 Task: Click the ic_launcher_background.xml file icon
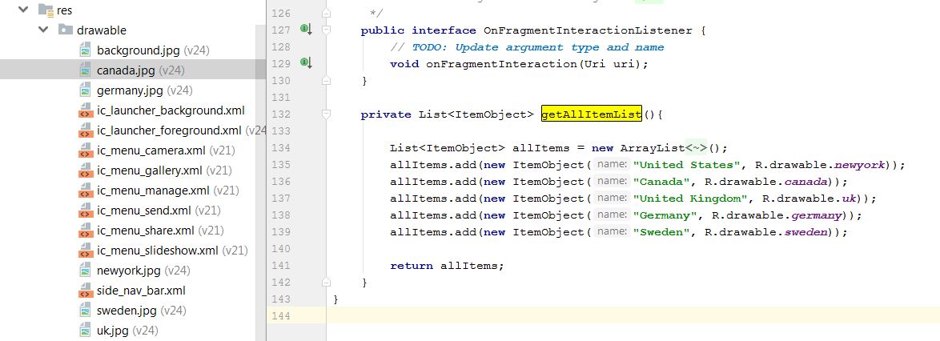coord(85,110)
